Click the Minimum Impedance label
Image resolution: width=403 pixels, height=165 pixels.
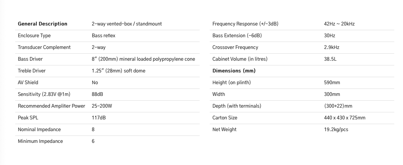(x=40, y=141)
